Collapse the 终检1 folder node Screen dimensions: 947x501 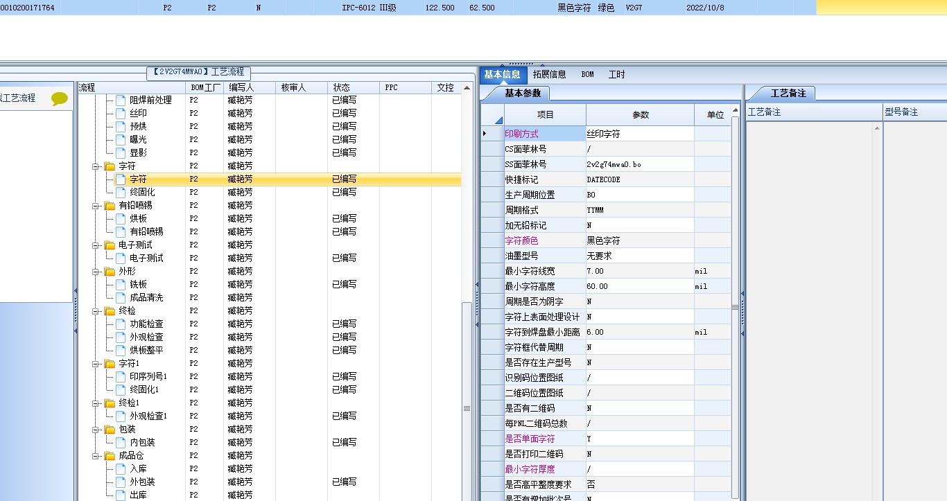96,403
